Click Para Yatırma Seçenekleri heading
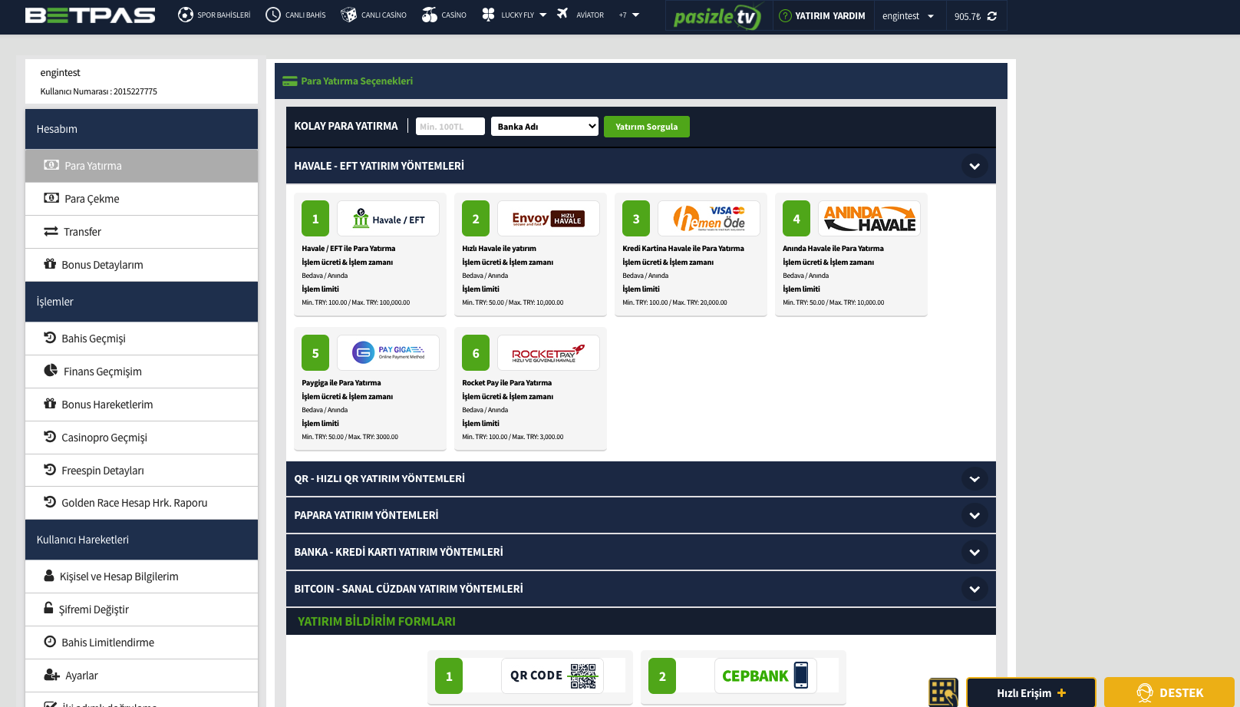 tap(357, 81)
